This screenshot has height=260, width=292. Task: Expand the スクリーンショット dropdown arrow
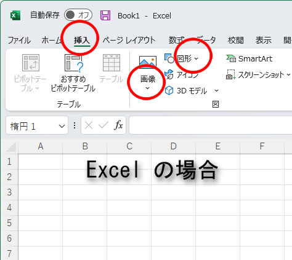click(x=288, y=74)
